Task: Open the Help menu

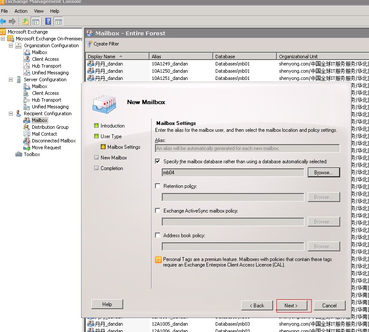Action: point(55,11)
